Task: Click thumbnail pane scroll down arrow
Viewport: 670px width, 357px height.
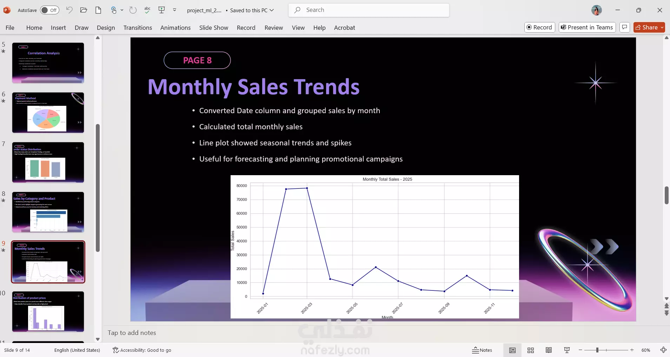Action: (x=98, y=339)
